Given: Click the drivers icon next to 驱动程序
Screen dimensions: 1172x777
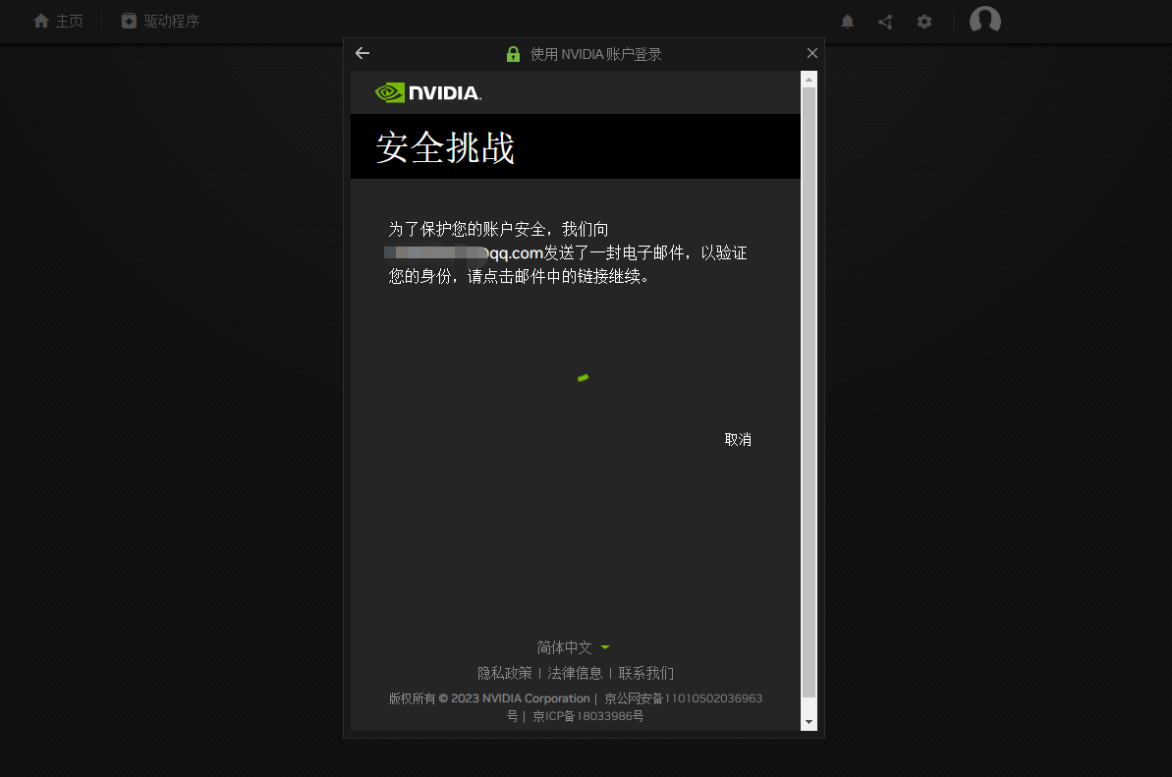Looking at the screenshot, I should tap(128, 20).
